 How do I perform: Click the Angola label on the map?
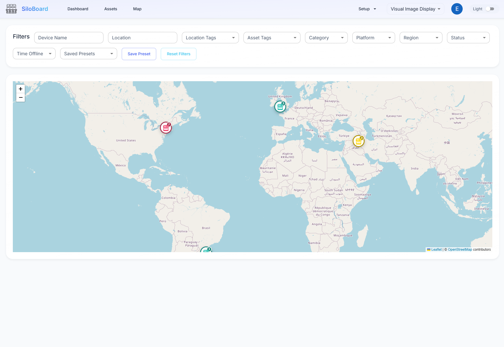[317, 224]
